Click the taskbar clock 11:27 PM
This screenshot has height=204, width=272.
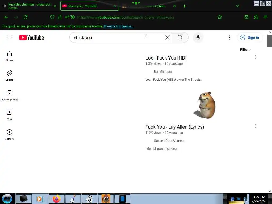(x=258, y=197)
